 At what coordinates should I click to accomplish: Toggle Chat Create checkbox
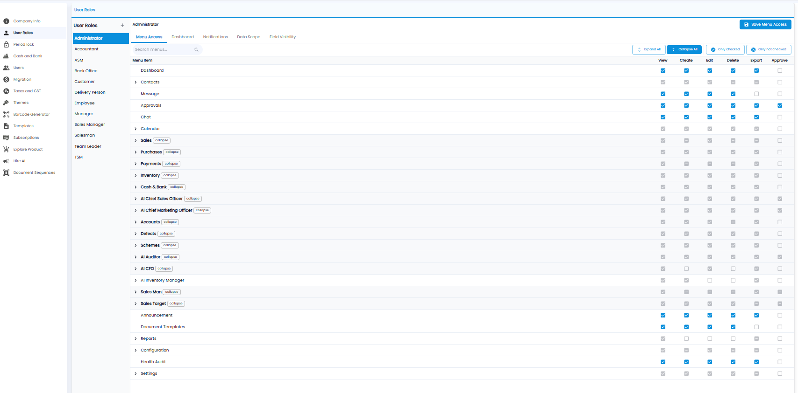click(686, 117)
